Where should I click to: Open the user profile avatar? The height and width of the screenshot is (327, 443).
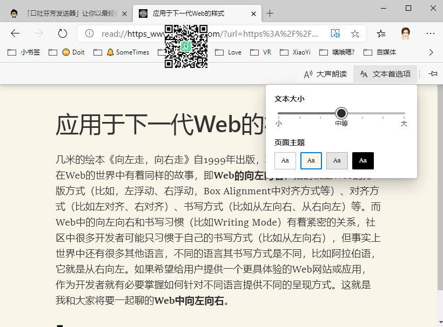click(405, 33)
